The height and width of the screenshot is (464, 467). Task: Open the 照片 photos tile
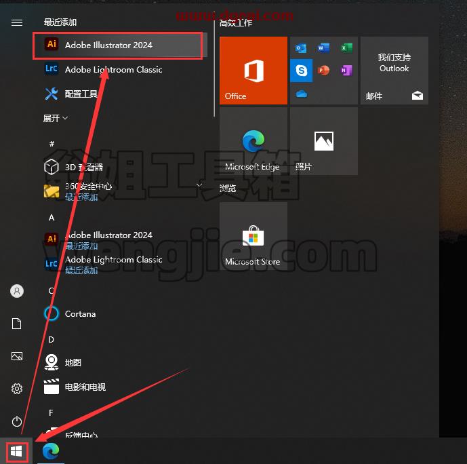pos(324,141)
